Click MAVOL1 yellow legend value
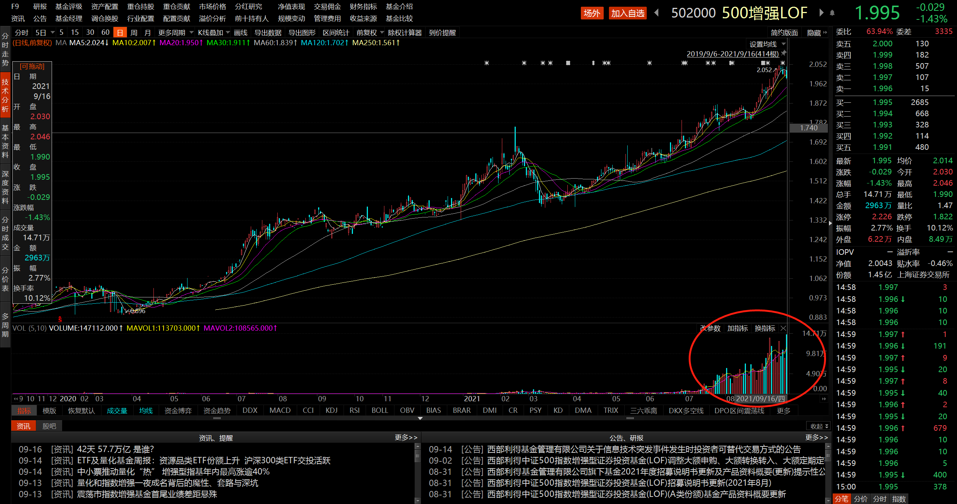This screenshot has height=504, width=957. point(163,328)
